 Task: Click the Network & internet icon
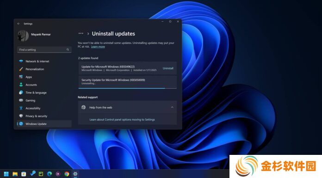pyautogui.click(x=21, y=61)
